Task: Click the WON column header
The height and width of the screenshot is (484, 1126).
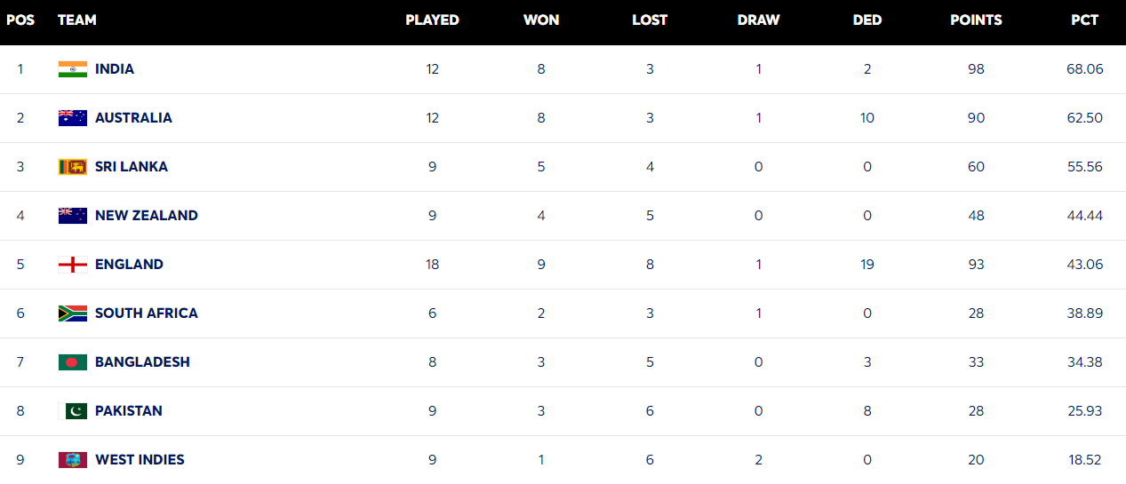Action: pyautogui.click(x=541, y=20)
